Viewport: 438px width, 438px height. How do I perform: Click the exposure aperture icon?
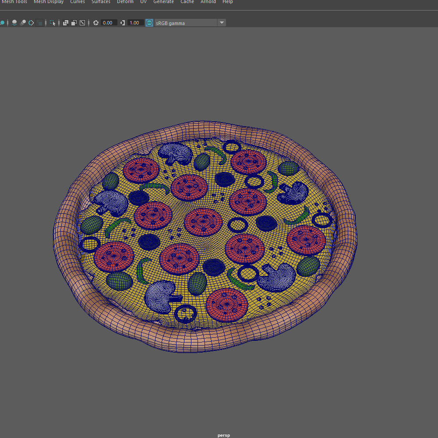(96, 23)
